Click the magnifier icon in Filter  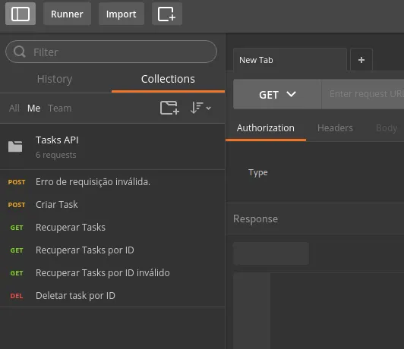click(20, 52)
